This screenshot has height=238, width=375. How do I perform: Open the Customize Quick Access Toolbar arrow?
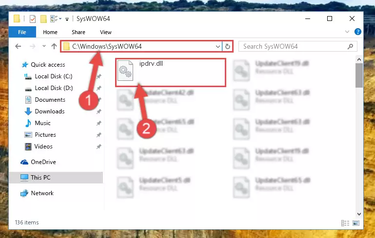(67, 19)
